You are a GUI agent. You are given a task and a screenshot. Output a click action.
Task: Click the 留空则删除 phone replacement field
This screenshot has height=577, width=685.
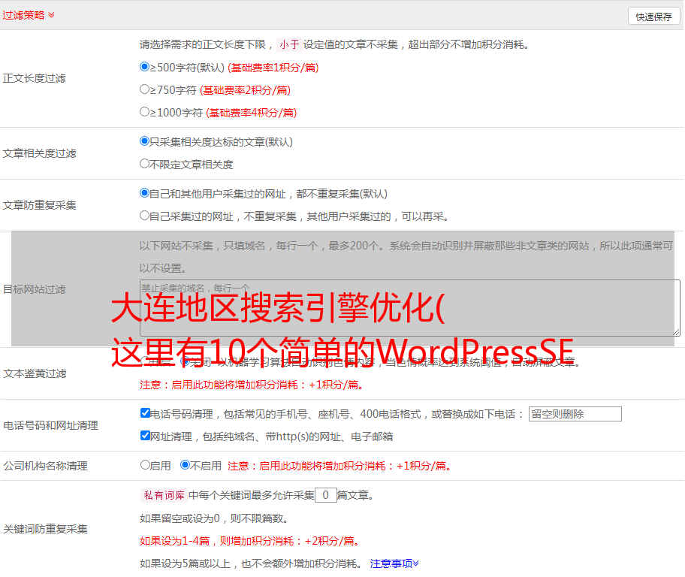pos(575,414)
